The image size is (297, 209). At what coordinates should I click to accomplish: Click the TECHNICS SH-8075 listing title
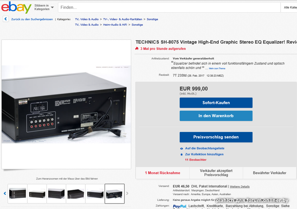pyautogui.click(x=216, y=42)
